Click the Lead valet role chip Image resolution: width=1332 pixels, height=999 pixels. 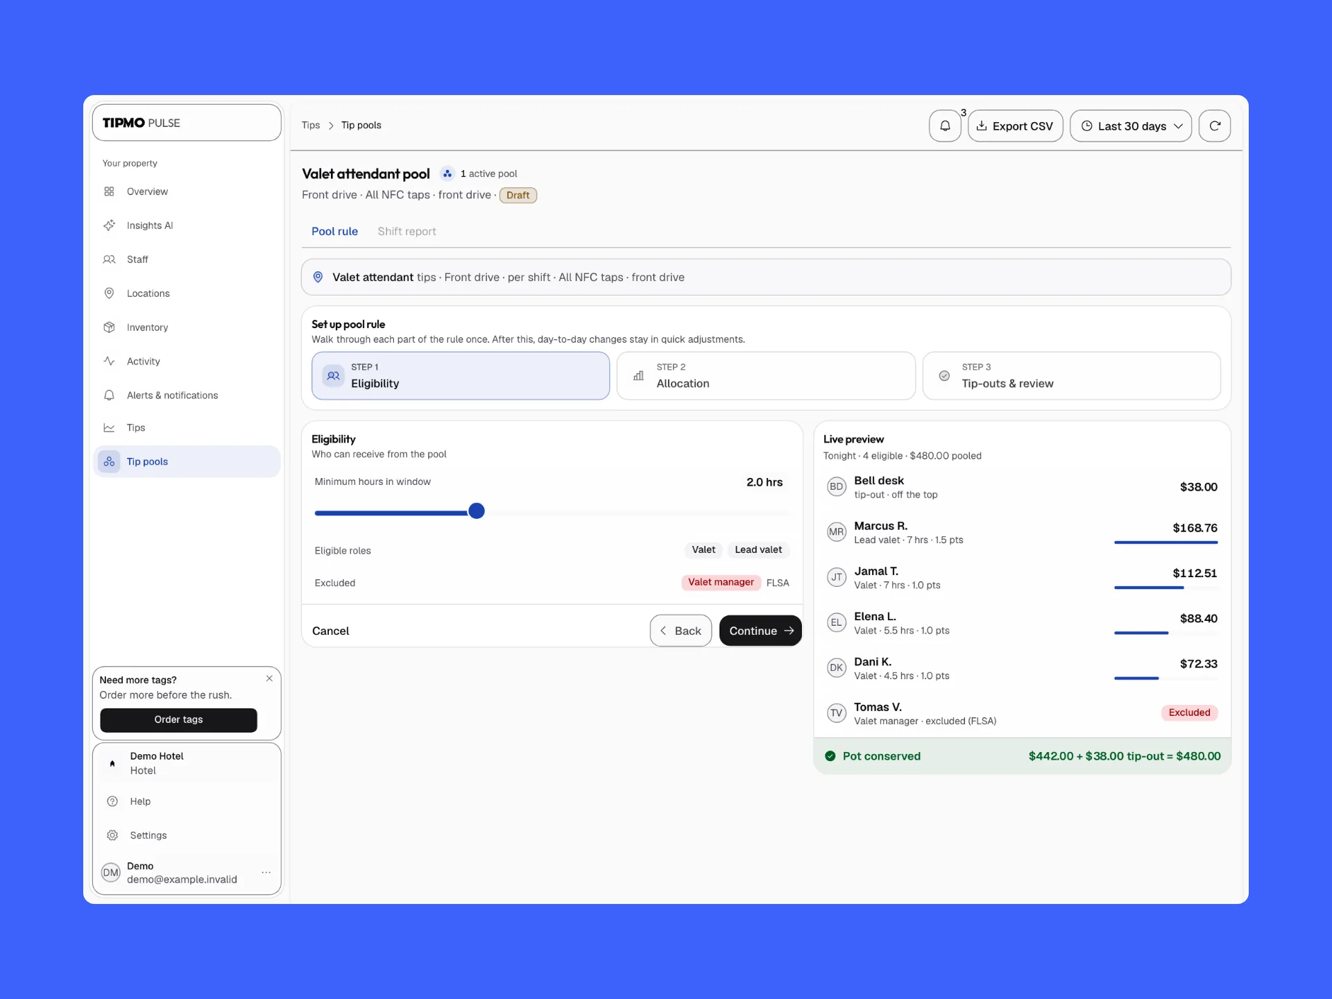[x=758, y=550]
